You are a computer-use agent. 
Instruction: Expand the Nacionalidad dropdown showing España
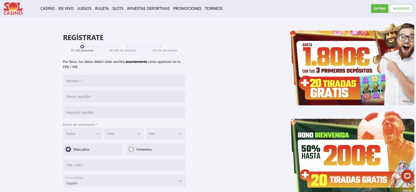(x=124, y=181)
